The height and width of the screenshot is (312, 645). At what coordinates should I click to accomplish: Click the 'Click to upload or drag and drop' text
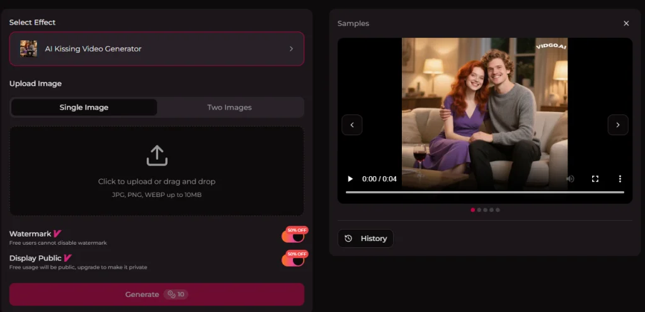(157, 181)
